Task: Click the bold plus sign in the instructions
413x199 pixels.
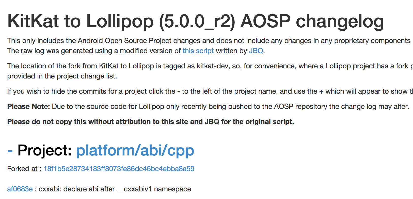Action: point(321,92)
